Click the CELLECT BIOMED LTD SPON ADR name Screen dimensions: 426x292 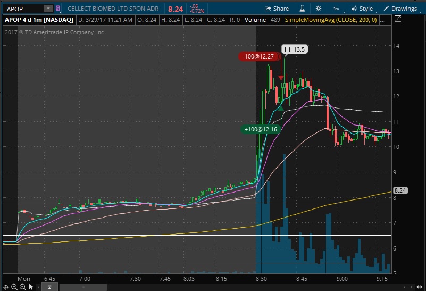[x=113, y=9]
